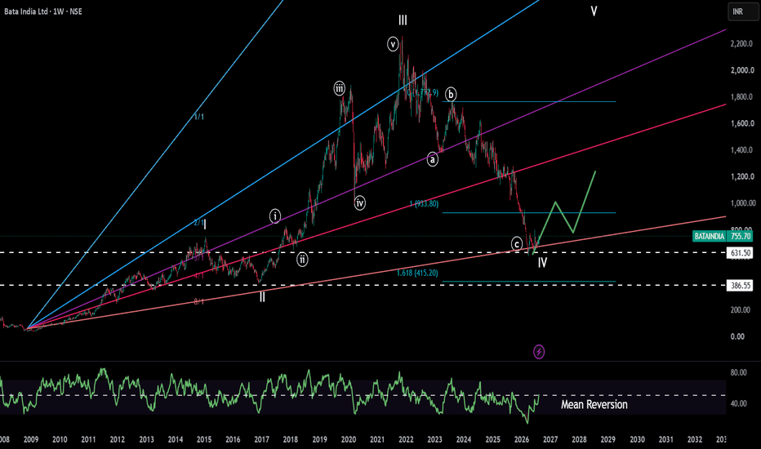Open the INR currency selector
Image resolution: width=761 pixels, height=449 pixels.
[742, 11]
